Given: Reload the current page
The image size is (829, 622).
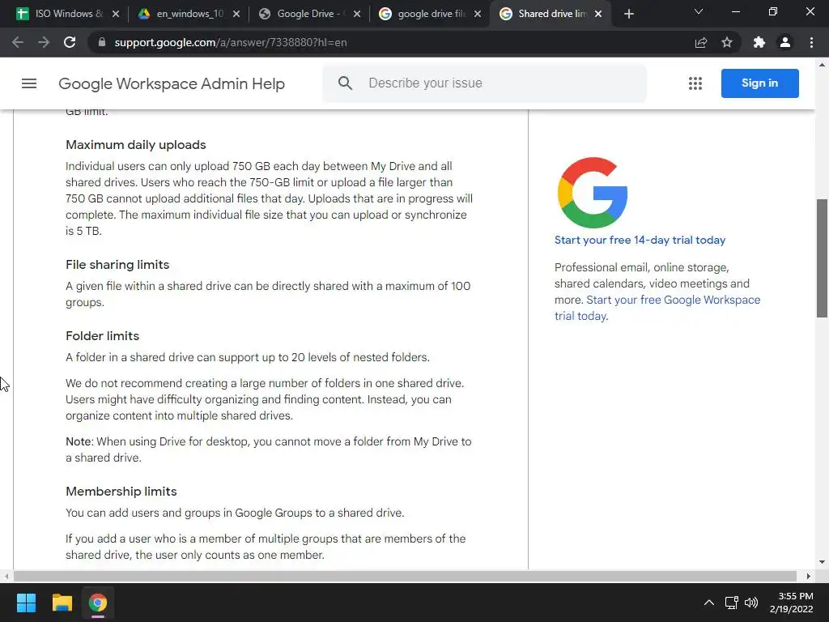Looking at the screenshot, I should click(x=70, y=42).
